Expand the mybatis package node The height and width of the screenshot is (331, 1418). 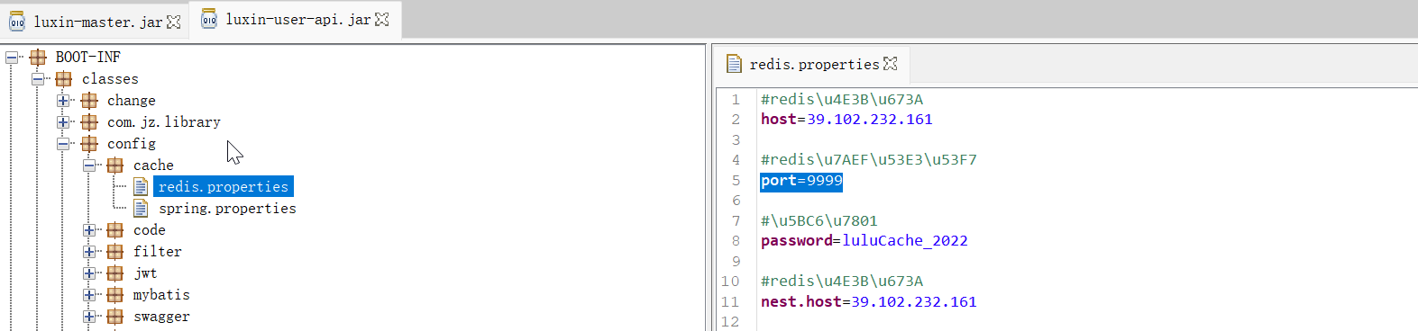(x=89, y=295)
